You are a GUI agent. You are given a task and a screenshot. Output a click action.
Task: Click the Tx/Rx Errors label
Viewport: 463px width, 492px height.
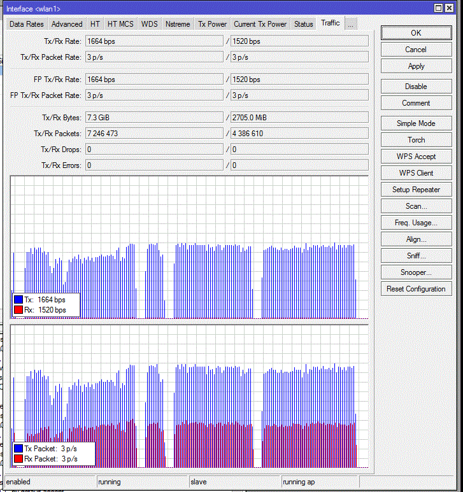61,165
